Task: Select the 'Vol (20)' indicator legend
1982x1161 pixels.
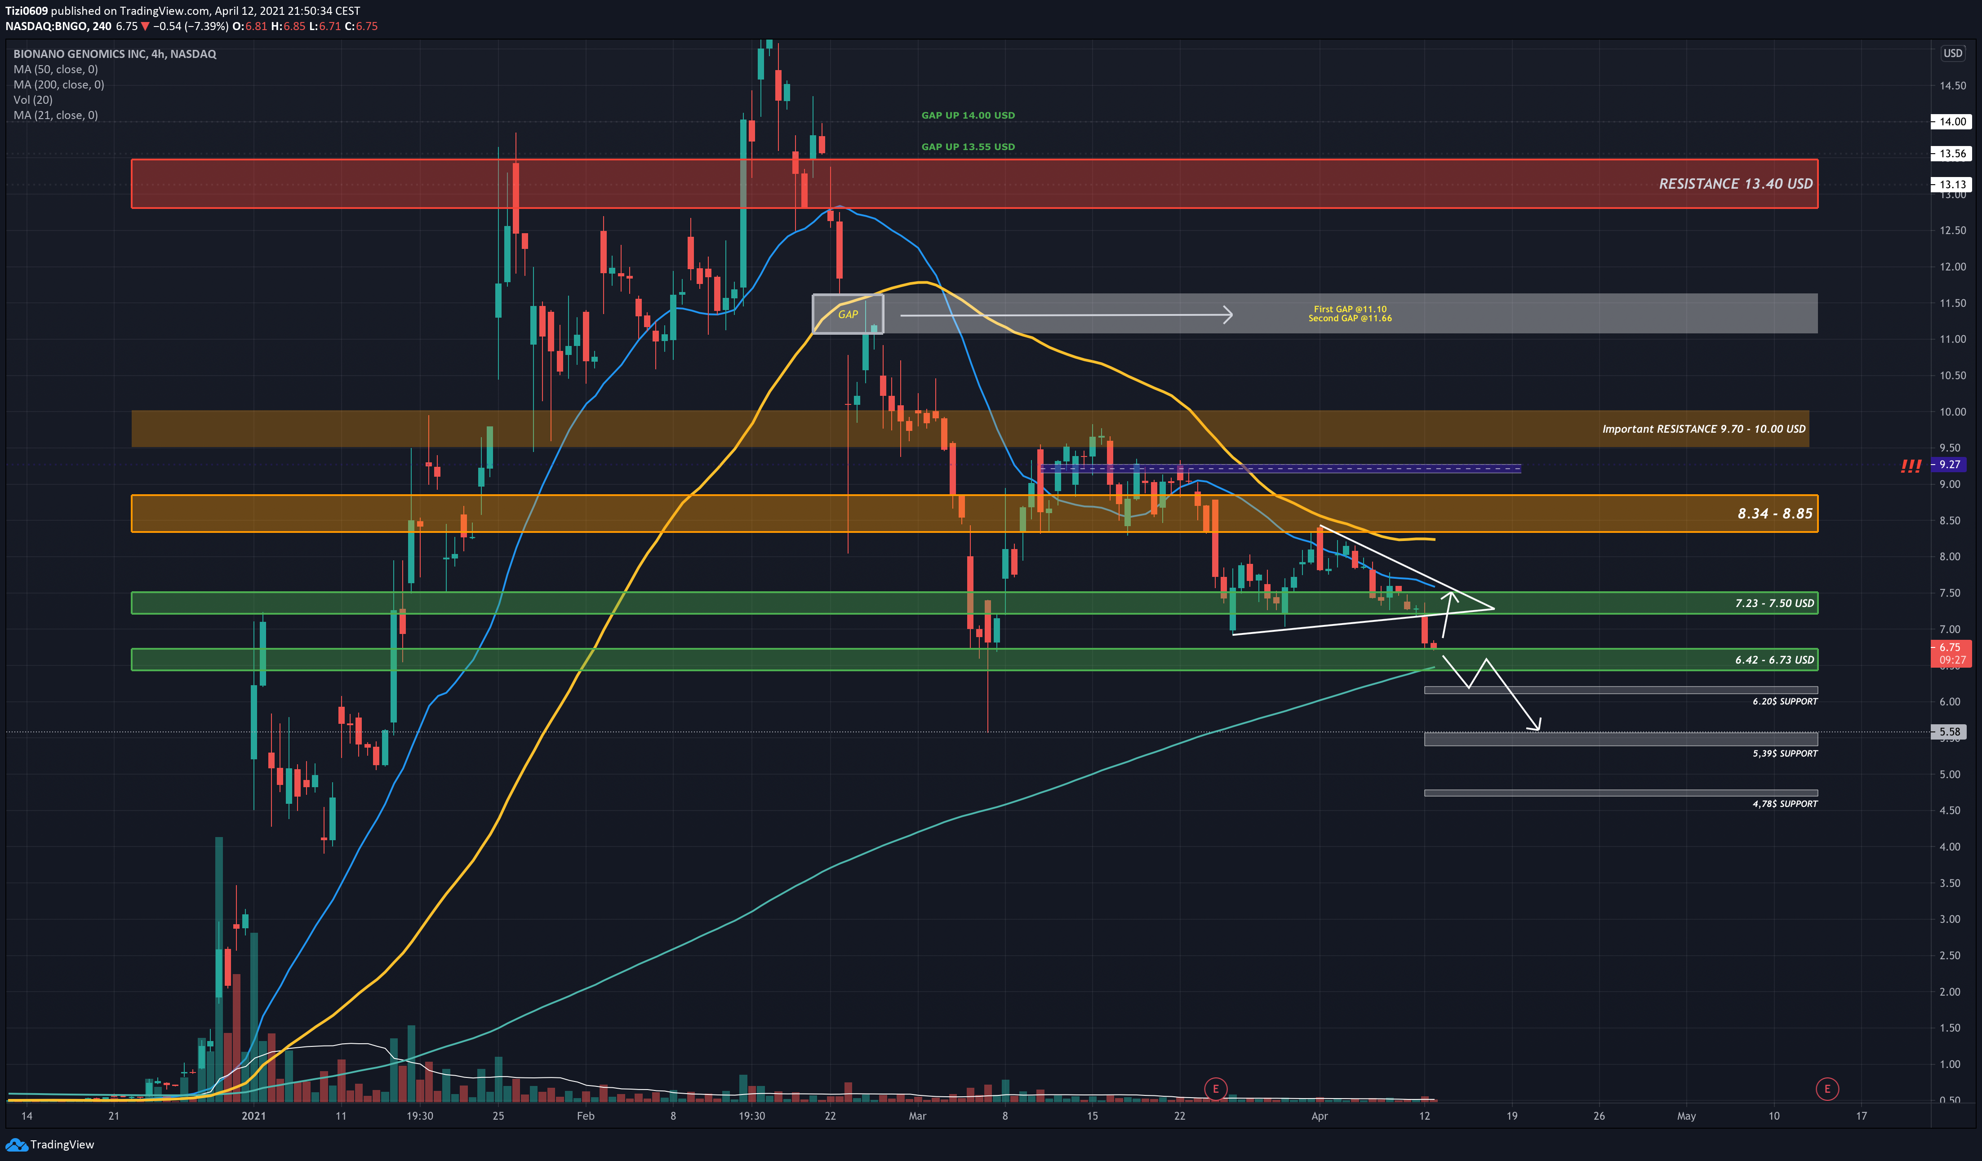Action: pos(33,100)
